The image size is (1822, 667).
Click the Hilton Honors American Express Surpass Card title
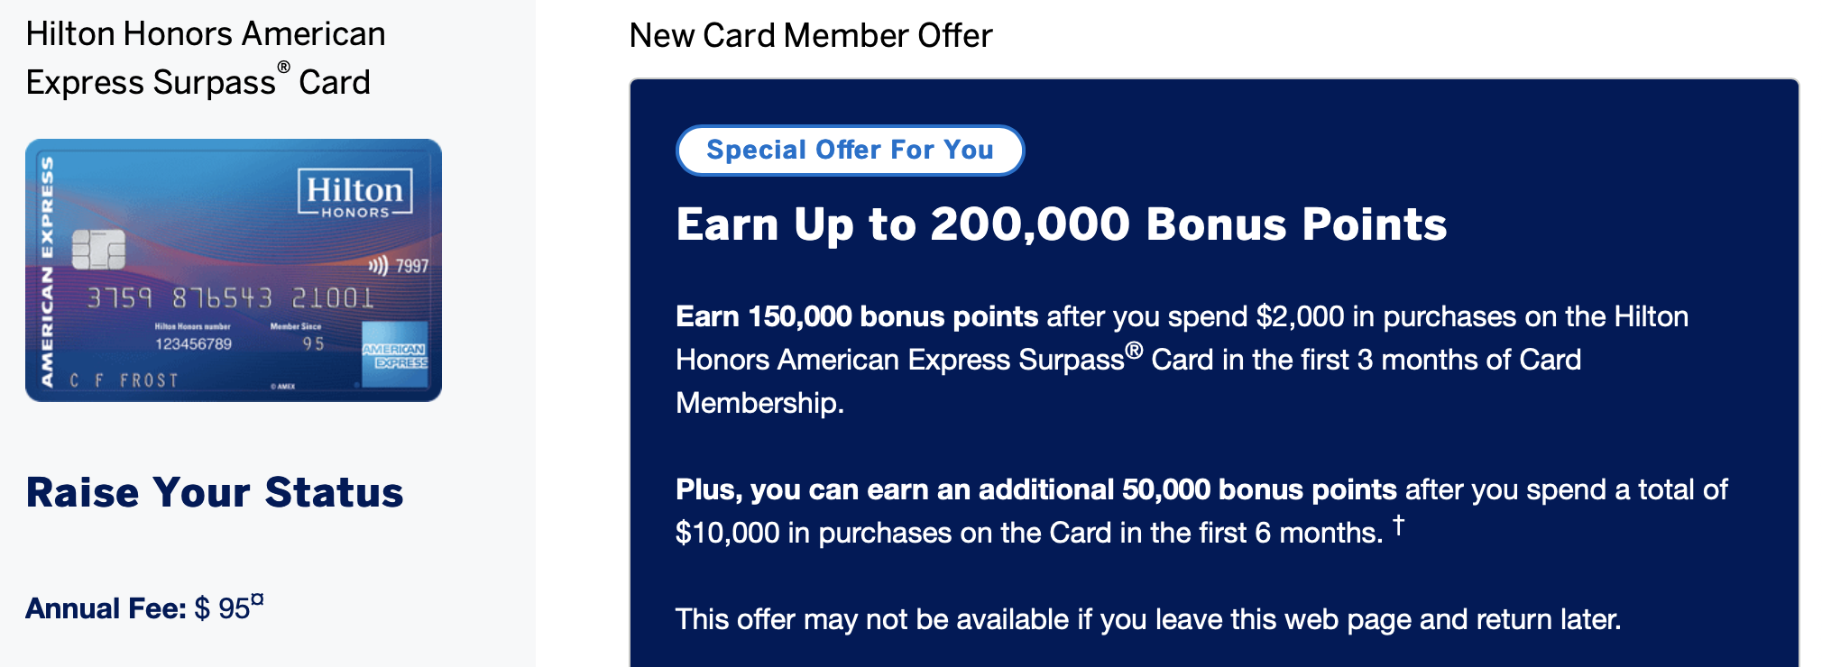pyautogui.click(x=206, y=58)
